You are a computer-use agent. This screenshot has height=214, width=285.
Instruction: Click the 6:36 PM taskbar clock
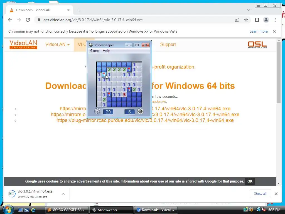[x=274, y=210]
